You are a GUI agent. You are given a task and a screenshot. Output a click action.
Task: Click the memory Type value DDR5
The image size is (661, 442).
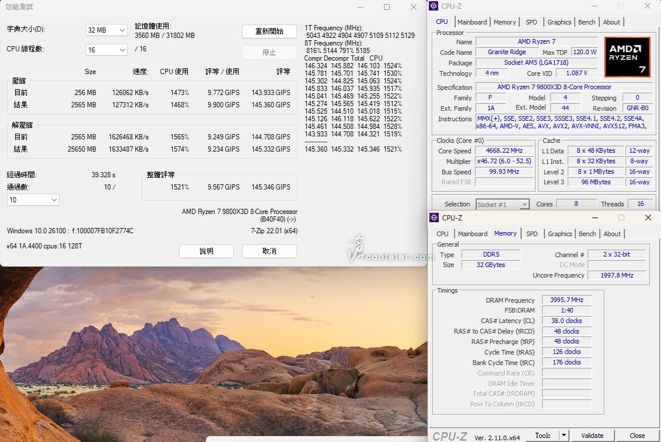pyautogui.click(x=491, y=254)
